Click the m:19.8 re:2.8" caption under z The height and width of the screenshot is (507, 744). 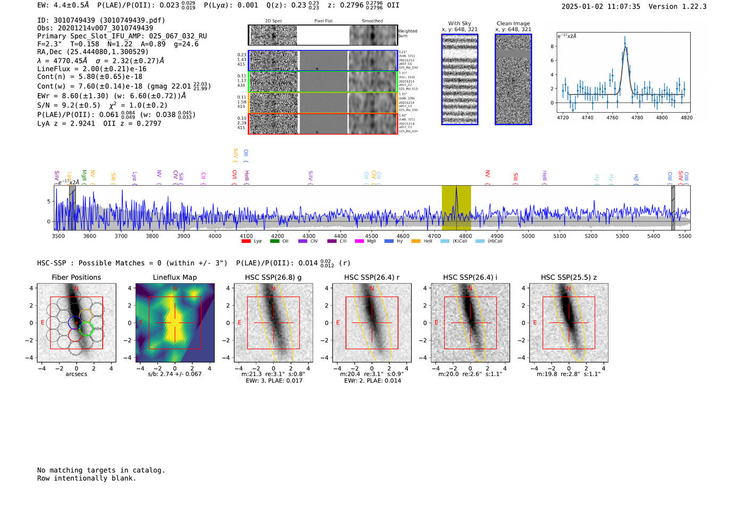click(x=569, y=373)
